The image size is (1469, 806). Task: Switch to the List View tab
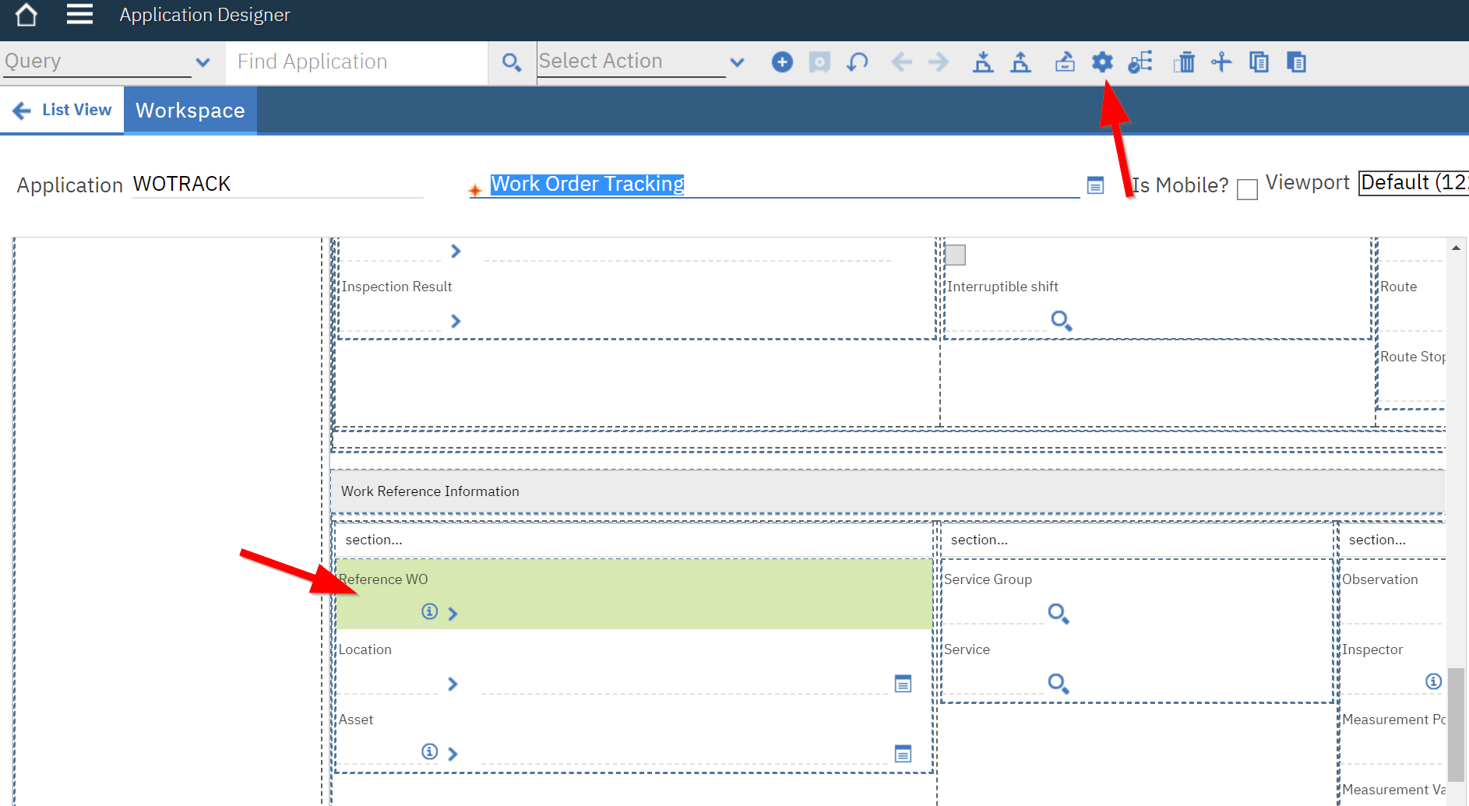point(62,110)
